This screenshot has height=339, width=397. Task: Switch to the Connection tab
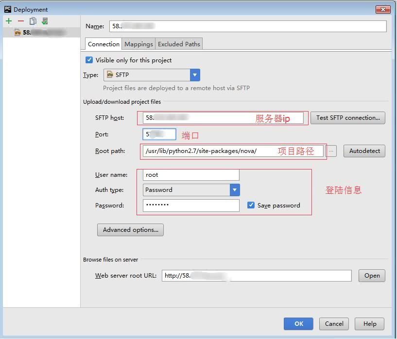104,44
